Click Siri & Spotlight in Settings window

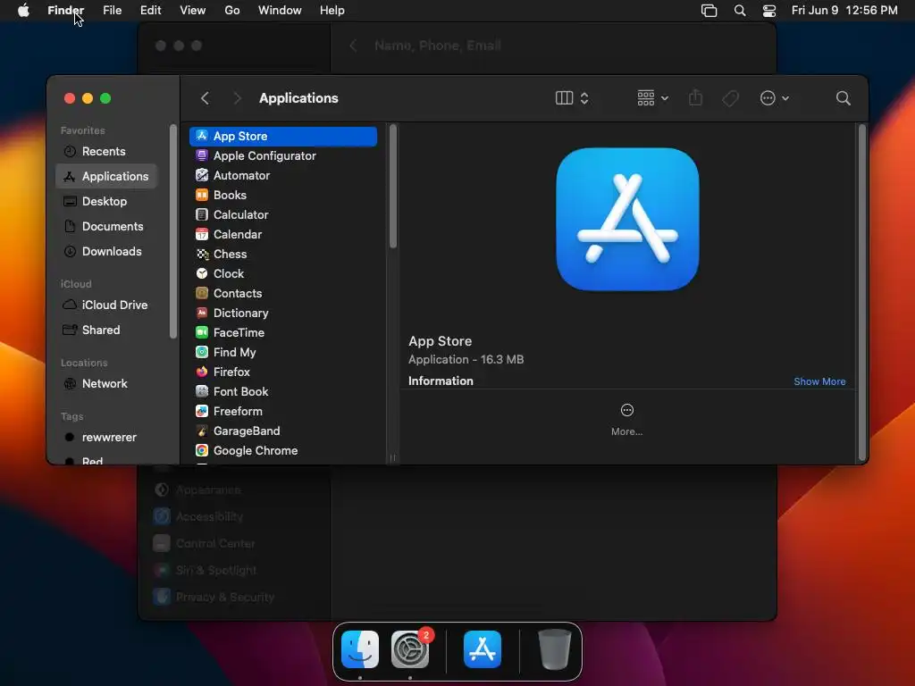205,570
